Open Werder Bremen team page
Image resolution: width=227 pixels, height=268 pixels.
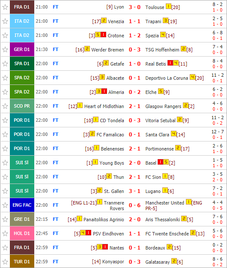[x=108, y=50]
